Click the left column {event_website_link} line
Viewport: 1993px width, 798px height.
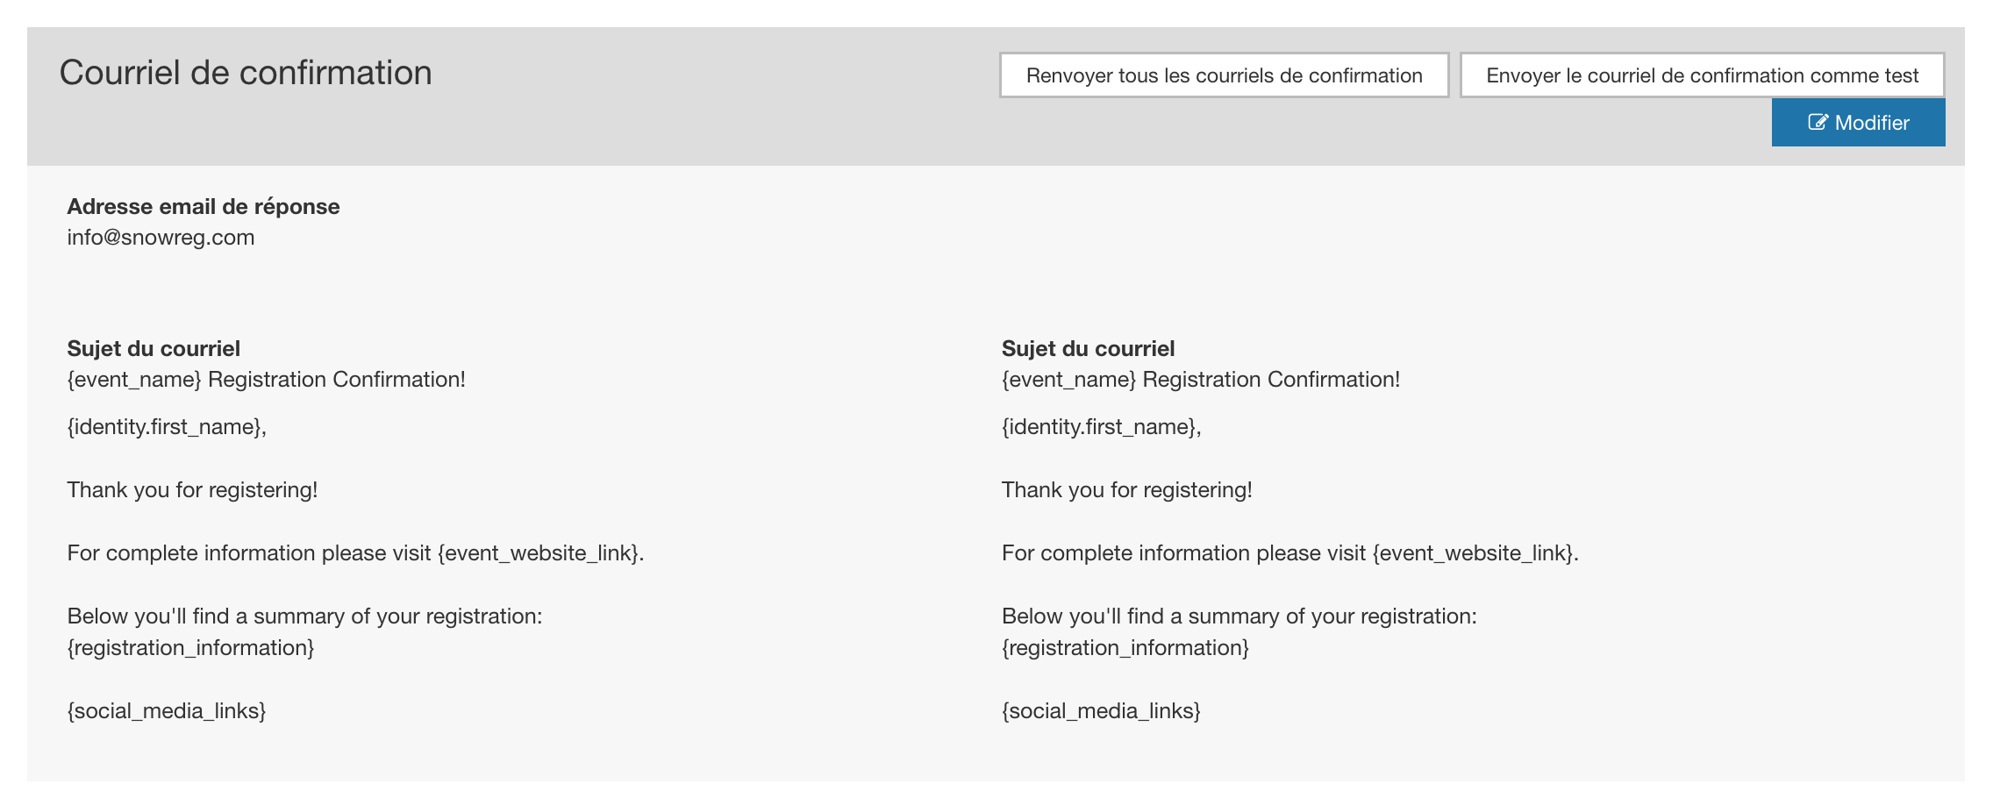355,553
